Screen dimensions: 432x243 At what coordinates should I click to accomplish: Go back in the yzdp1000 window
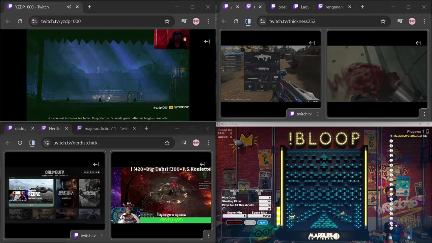click(x=8, y=21)
